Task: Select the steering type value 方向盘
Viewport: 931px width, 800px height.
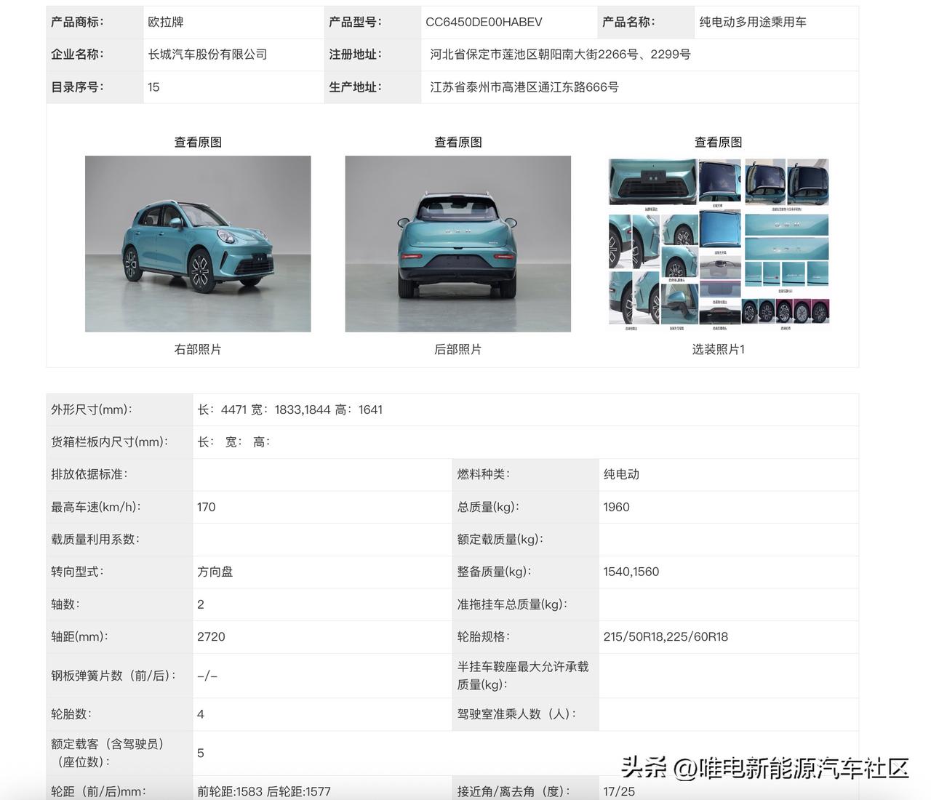Action: 215,572
